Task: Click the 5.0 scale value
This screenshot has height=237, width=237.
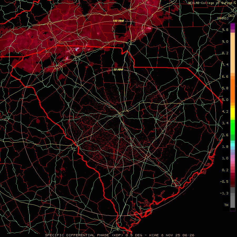Action: [x=225, y=100]
